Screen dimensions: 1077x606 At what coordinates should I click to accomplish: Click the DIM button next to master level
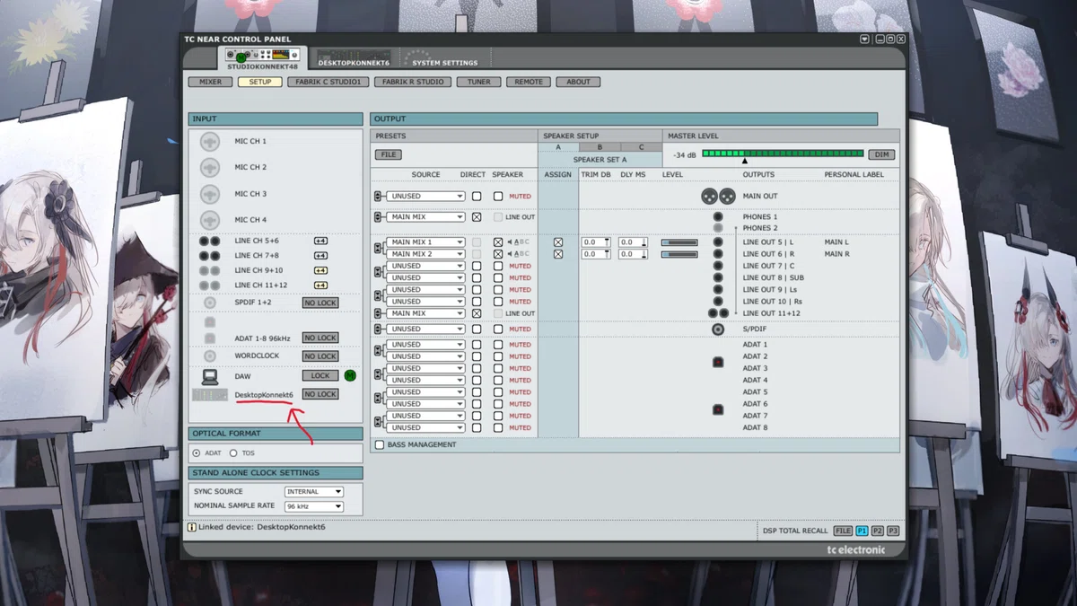pyautogui.click(x=881, y=154)
